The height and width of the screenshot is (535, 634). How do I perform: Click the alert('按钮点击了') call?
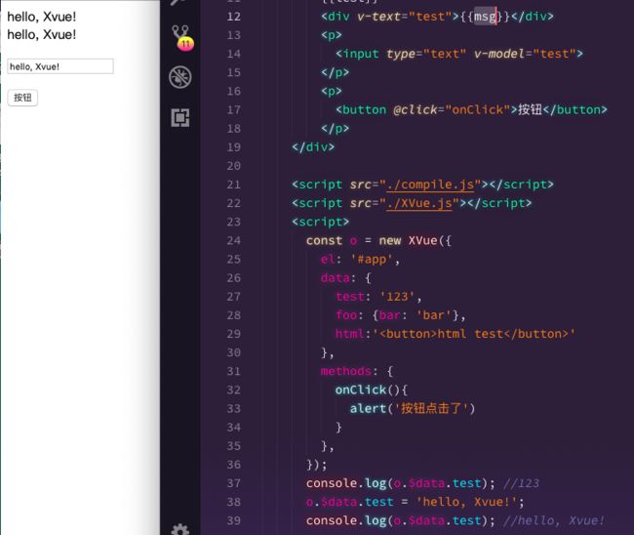[412, 408]
